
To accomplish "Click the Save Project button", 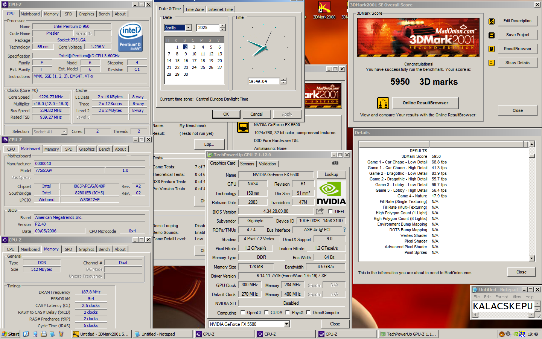I will click(518, 35).
